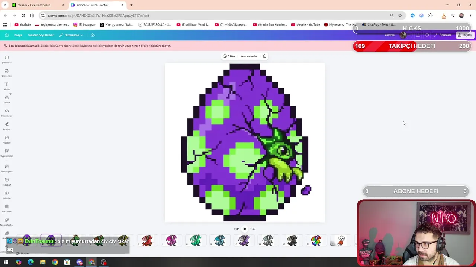Screen dimensions: 476x267
Task: Open the Arka Plan (background) sidebar panel
Action: (6, 208)
